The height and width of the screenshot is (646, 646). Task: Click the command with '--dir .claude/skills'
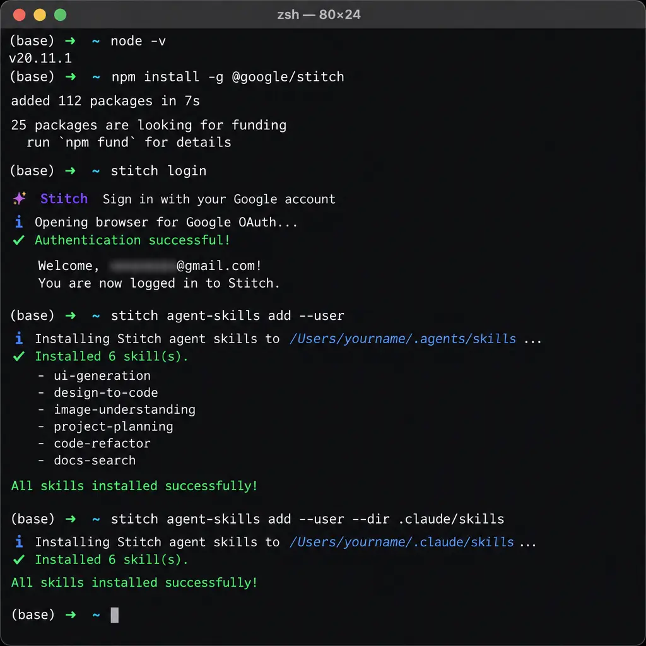coord(307,519)
